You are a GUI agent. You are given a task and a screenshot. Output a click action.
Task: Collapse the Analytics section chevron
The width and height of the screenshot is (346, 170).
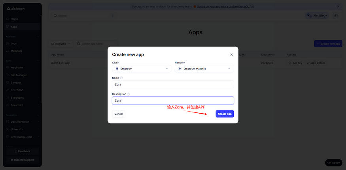[x=38, y=37]
